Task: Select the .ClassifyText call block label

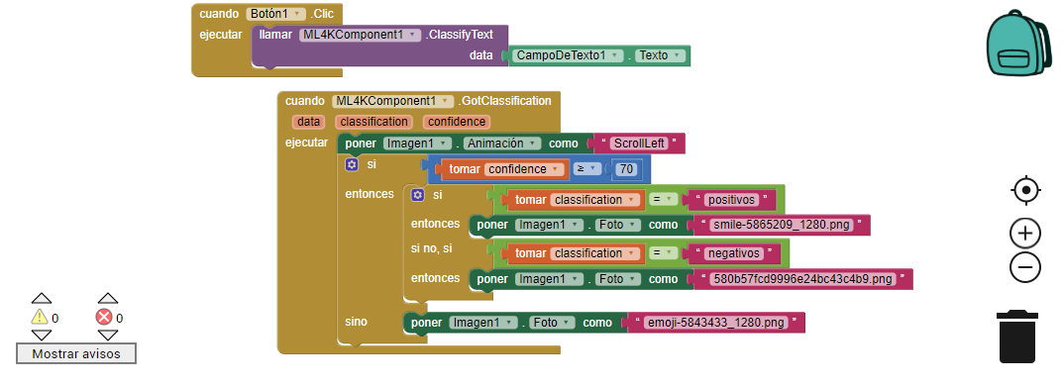Action: click(459, 35)
